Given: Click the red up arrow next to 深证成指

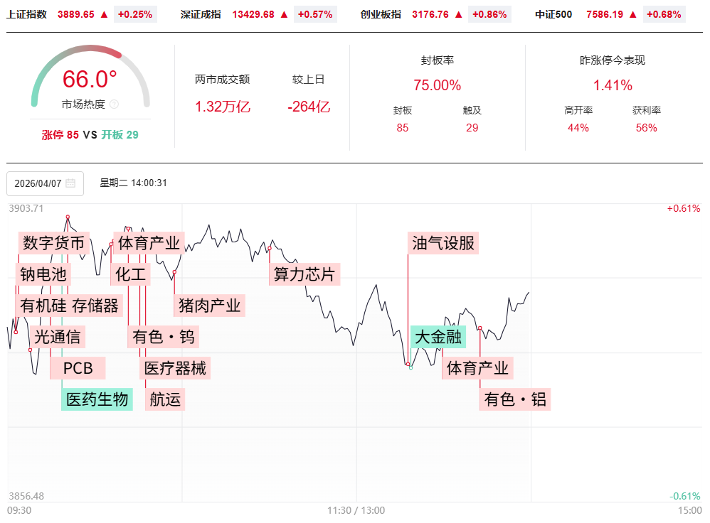Looking at the screenshot, I should [x=285, y=14].
